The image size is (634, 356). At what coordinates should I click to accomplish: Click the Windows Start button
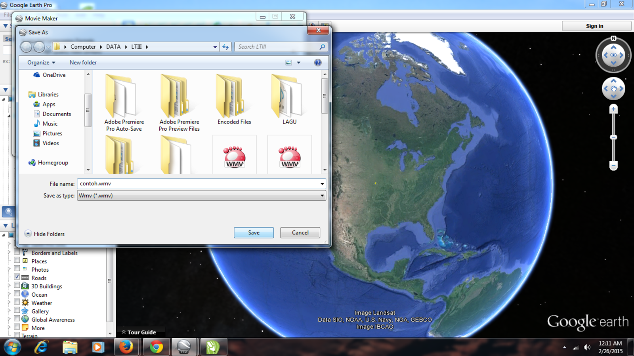click(x=12, y=347)
